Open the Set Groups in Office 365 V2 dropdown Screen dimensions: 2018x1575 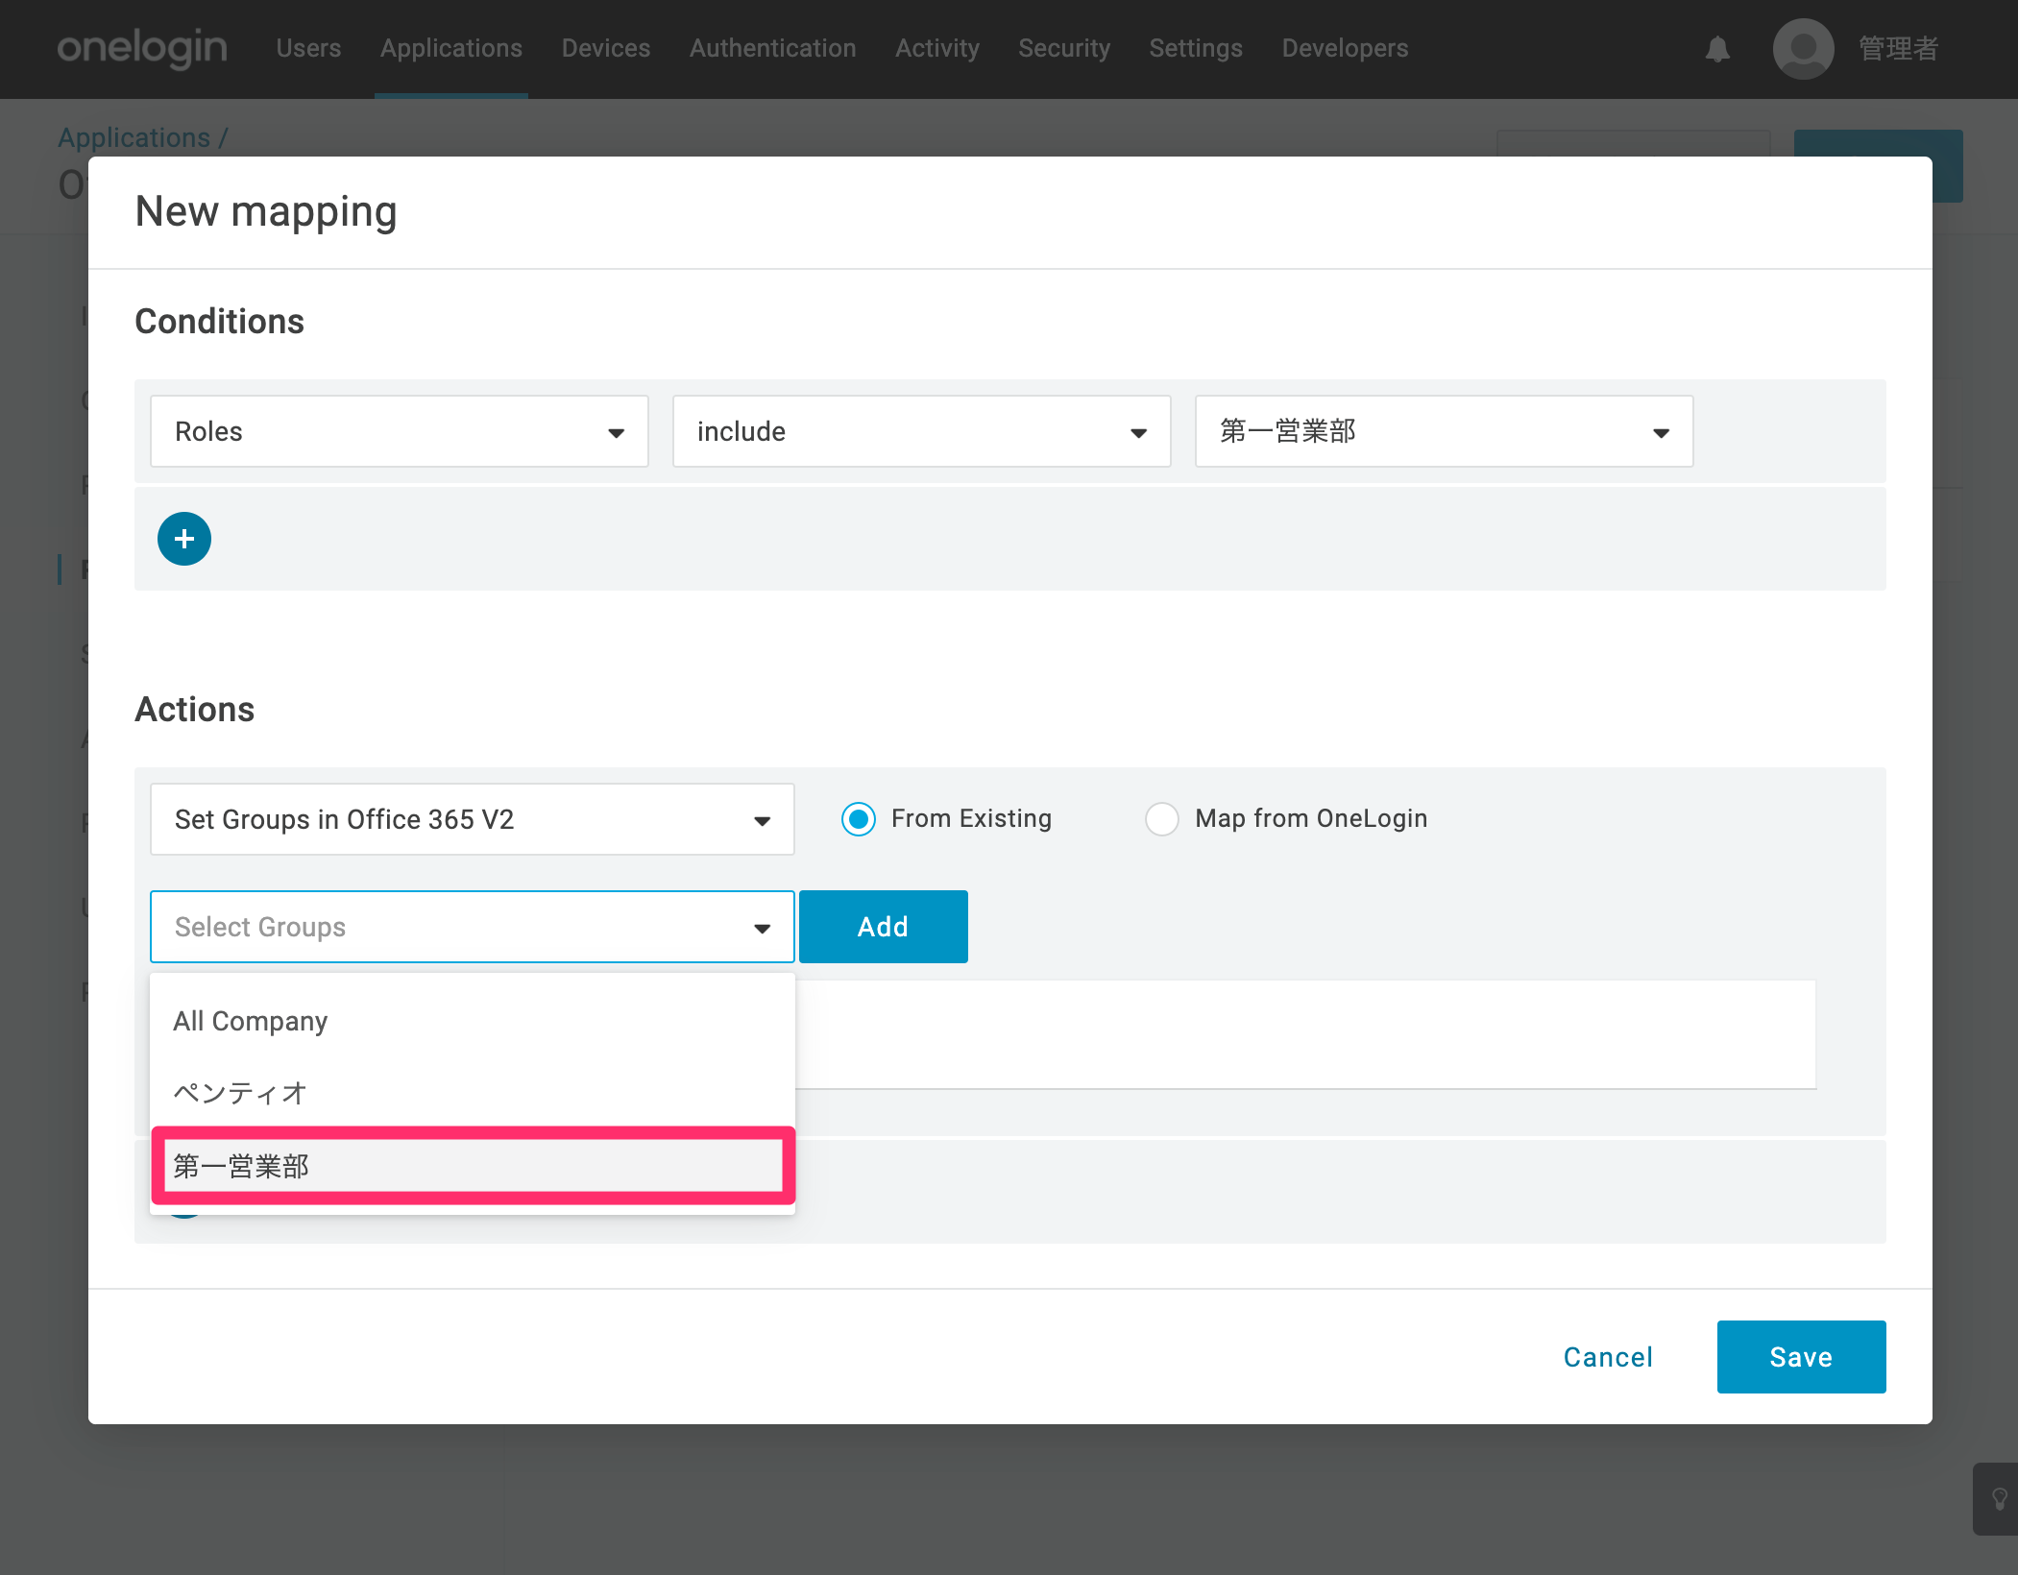[x=473, y=819]
